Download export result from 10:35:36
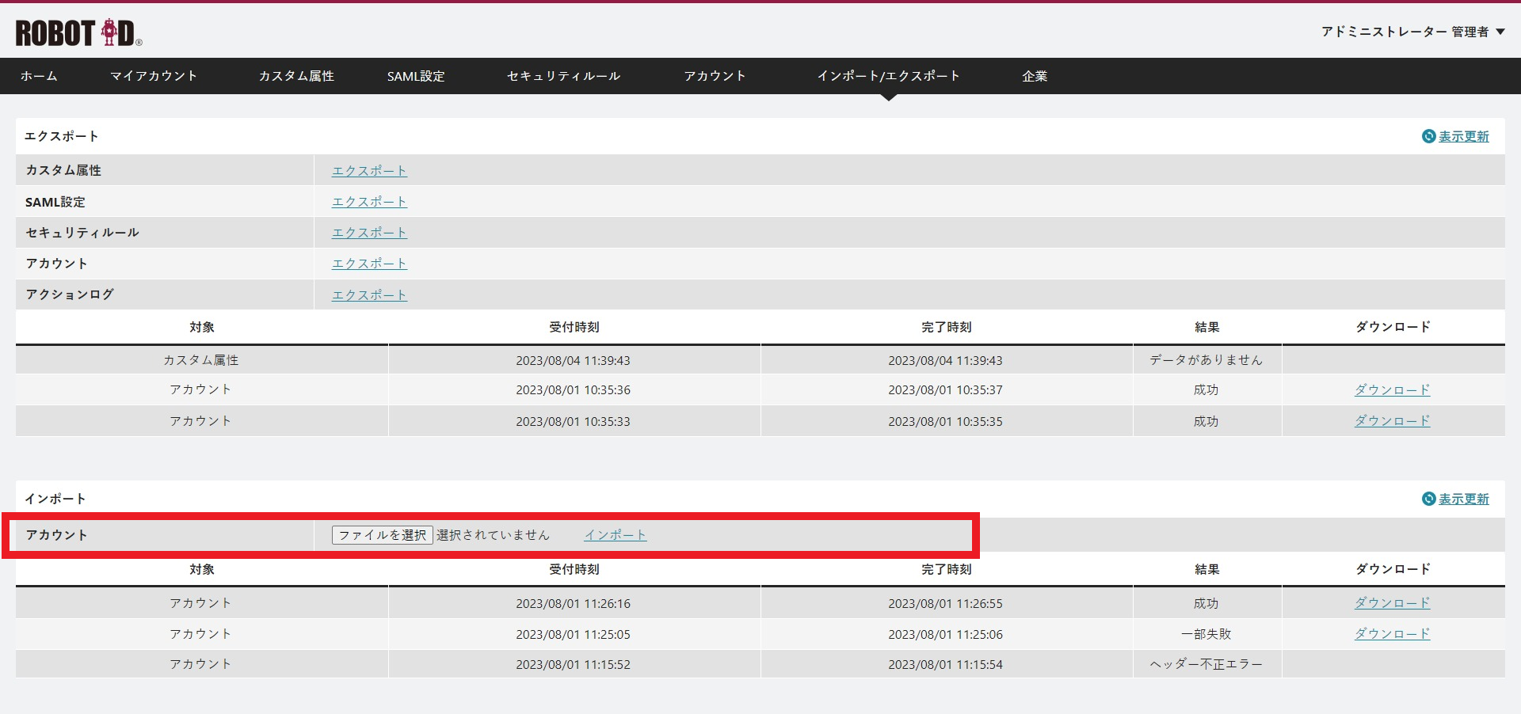This screenshot has width=1521, height=714. tap(1392, 389)
